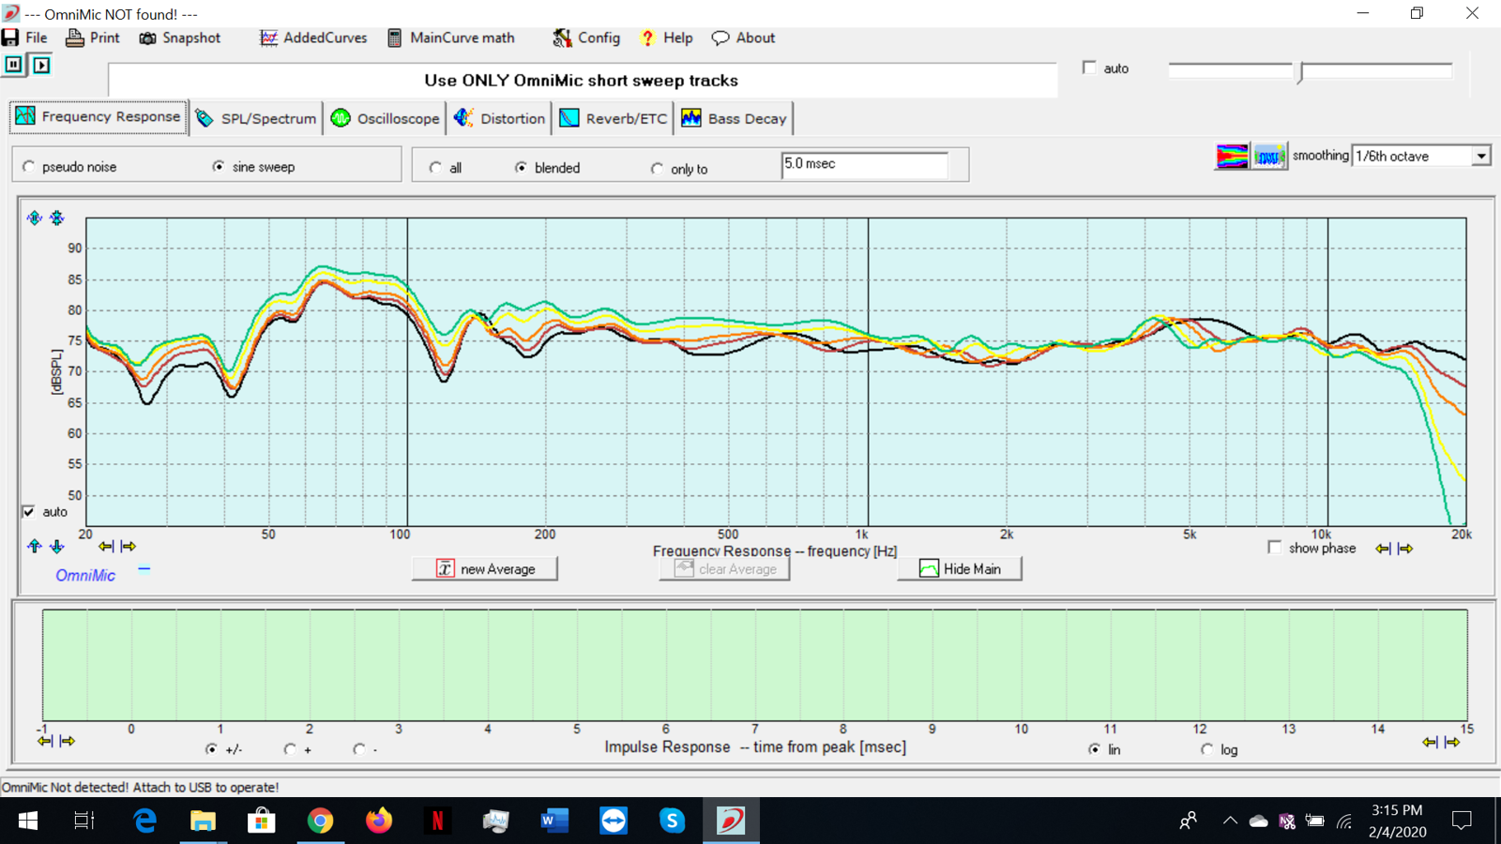Take a Snapshot from menu bar
Image resolution: width=1501 pixels, height=844 pixels.
click(180, 38)
